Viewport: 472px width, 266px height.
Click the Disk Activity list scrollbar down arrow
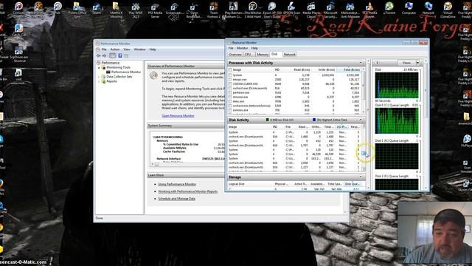364,169
